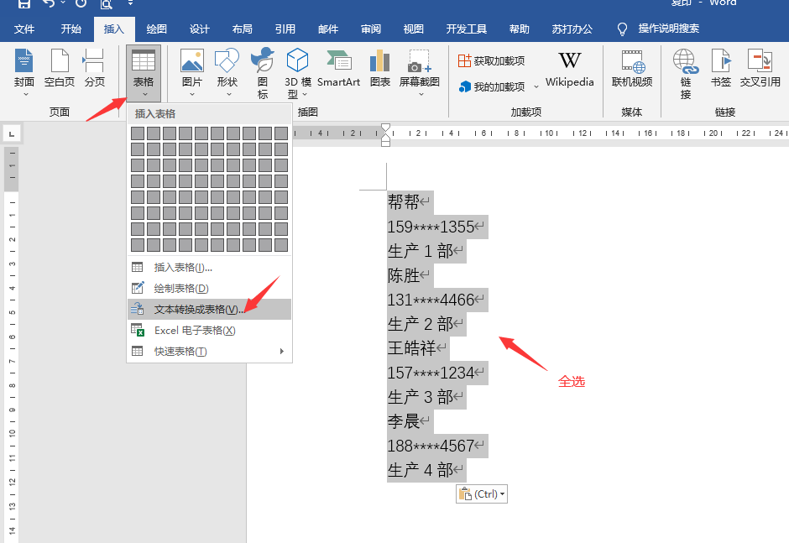Open the 审阅 ribbon tab
Screen dimensions: 789x543
(x=371, y=29)
